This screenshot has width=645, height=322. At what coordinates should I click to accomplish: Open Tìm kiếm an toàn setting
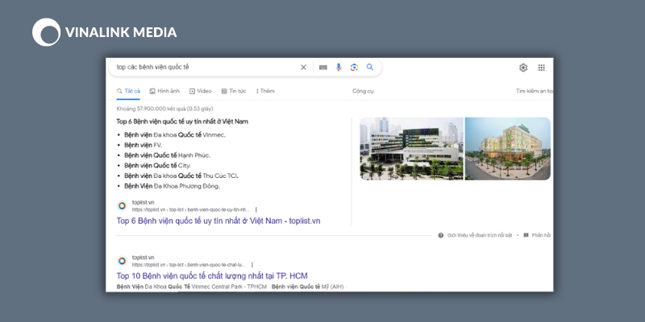pos(535,91)
